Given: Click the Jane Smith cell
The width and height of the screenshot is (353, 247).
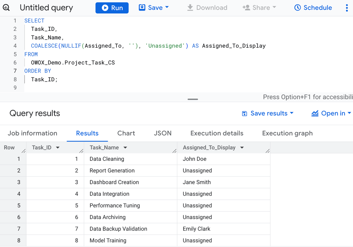Looking at the screenshot, I should tap(224, 182).
